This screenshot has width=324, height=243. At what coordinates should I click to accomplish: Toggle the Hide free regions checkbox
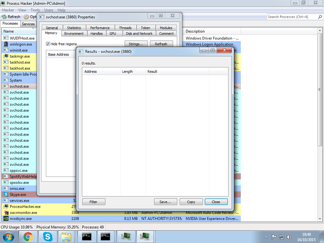pyautogui.click(x=48, y=44)
